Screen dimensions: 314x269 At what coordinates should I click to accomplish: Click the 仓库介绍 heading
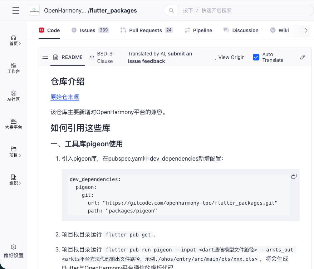tap(68, 82)
